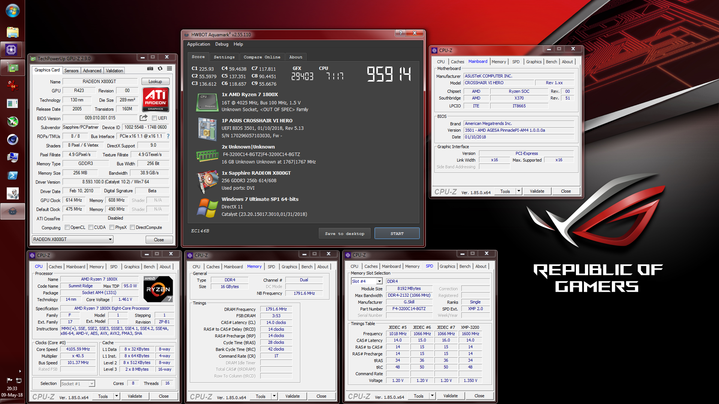Click the Aquamark total score 95914
The image size is (719, 404).
click(x=389, y=74)
